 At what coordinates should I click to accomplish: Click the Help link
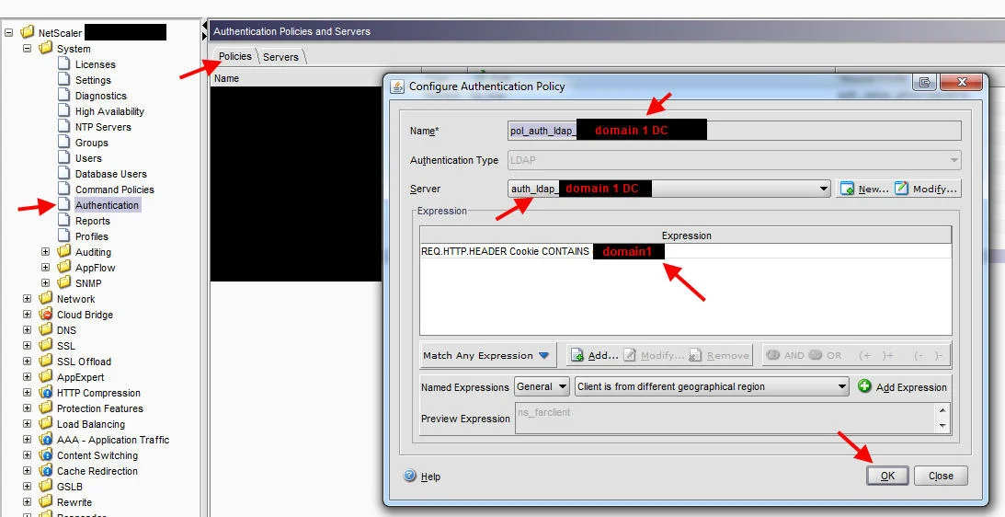(x=430, y=477)
